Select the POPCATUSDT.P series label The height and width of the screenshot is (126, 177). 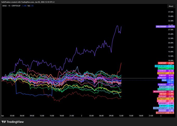pos(161,66)
